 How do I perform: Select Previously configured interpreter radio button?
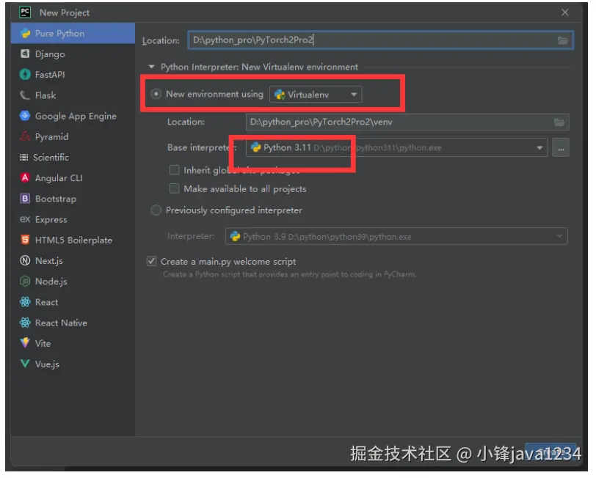tap(156, 210)
